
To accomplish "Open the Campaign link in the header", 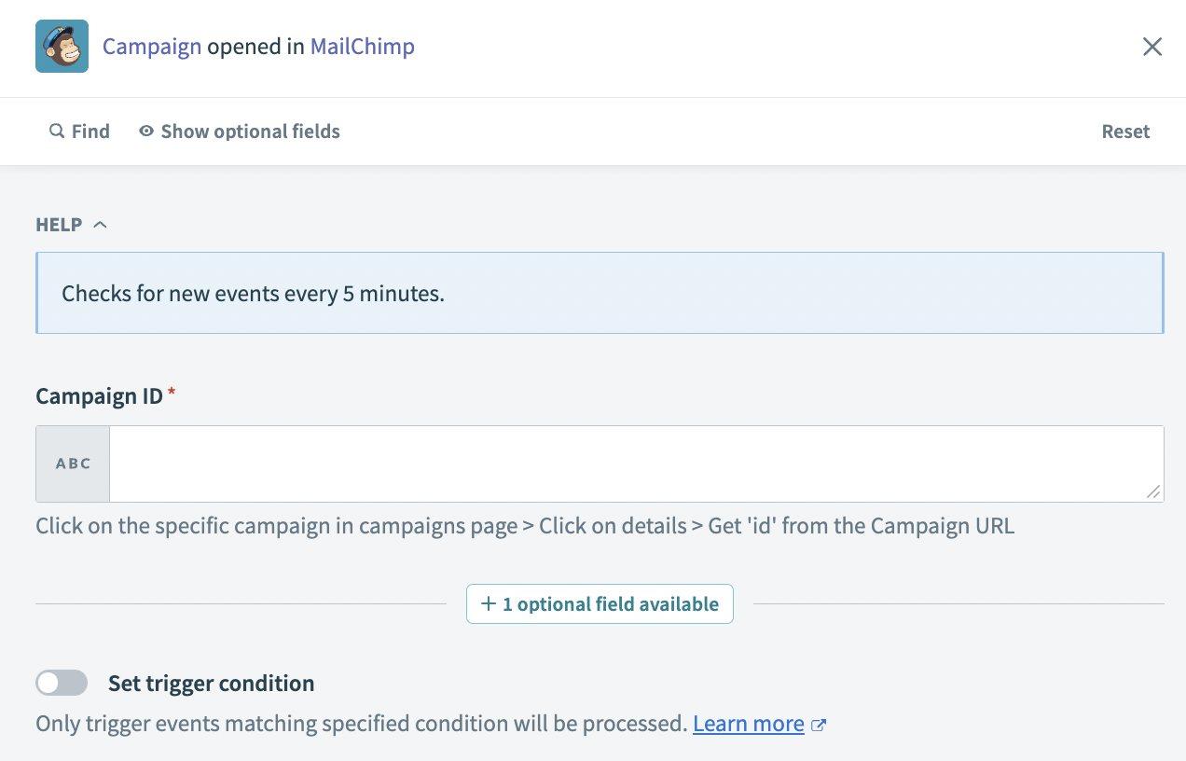I will pos(152,46).
